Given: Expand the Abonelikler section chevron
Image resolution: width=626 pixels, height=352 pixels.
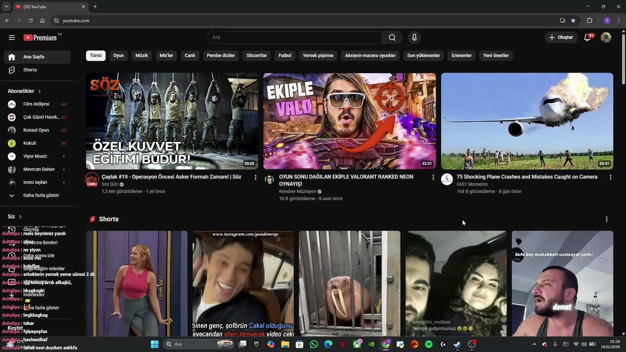Looking at the screenshot, I should coord(40,91).
